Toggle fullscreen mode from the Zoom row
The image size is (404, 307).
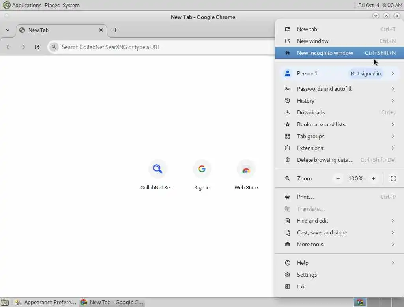pos(393,178)
